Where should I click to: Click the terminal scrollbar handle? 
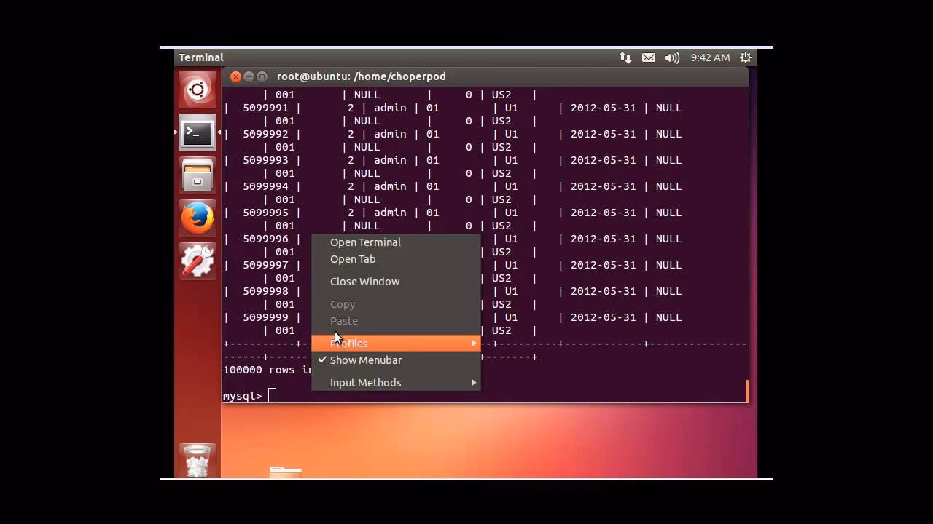click(747, 391)
